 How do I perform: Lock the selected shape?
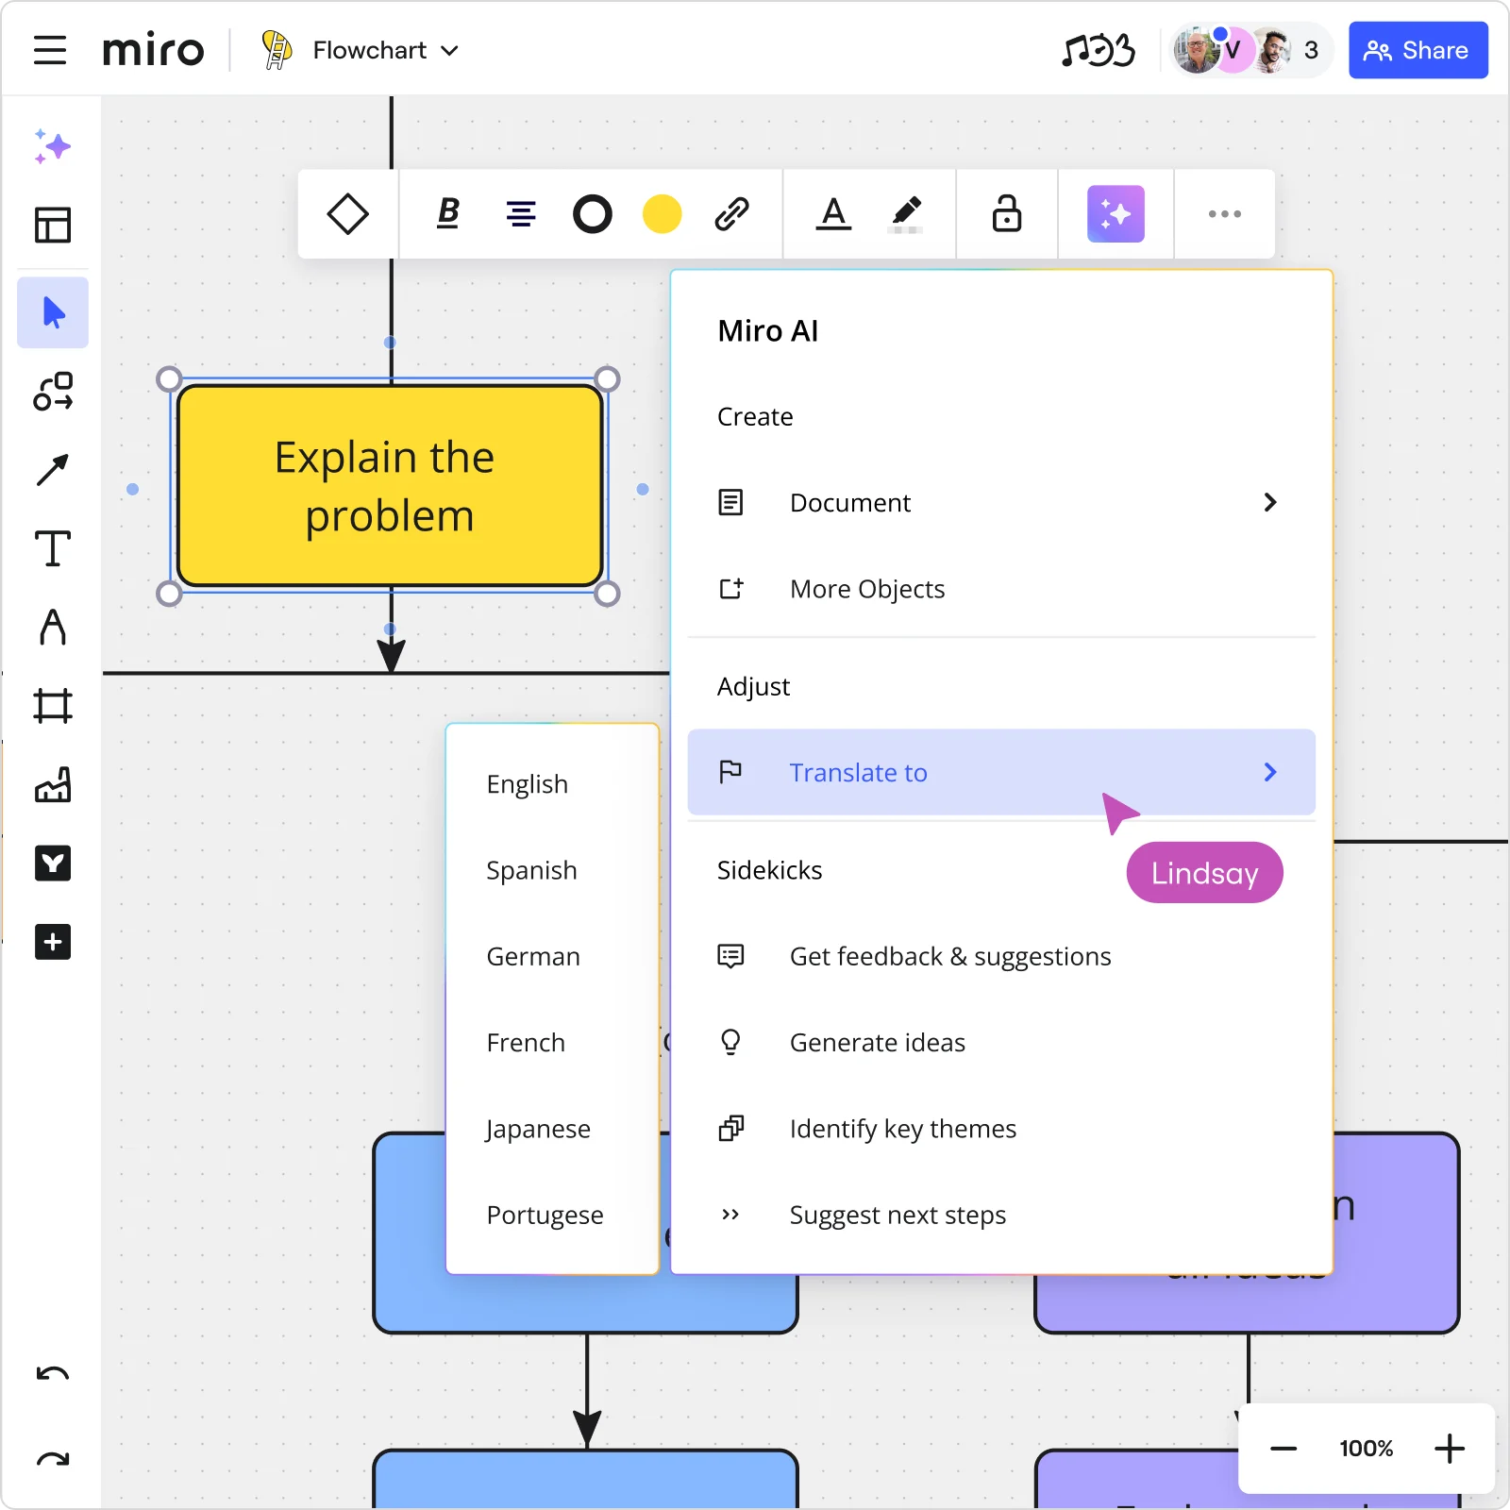tap(1007, 214)
